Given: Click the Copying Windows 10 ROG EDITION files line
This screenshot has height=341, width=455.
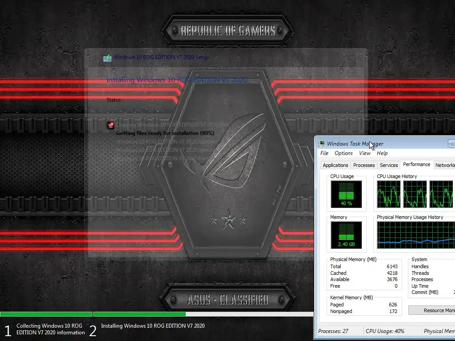Looking at the screenshot, I should [x=173, y=125].
